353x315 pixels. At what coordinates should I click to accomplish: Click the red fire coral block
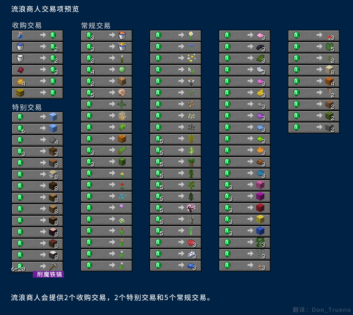pos(260,208)
